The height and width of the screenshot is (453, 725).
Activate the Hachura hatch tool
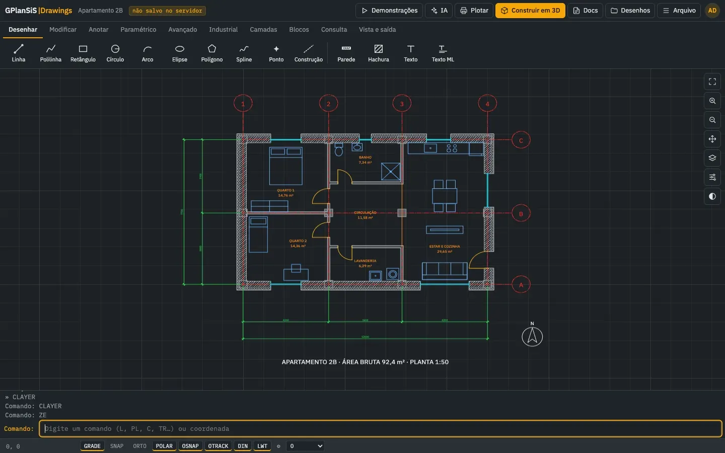tap(379, 53)
